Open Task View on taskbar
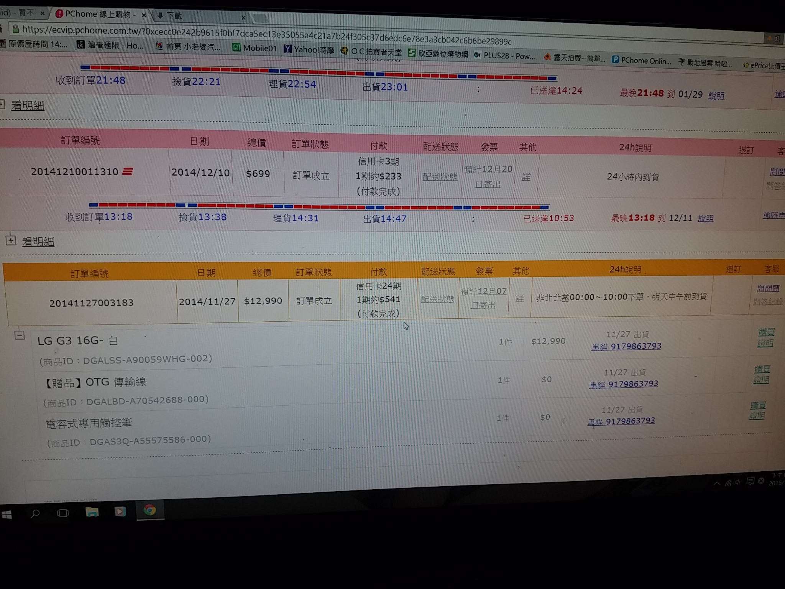Image resolution: width=785 pixels, height=589 pixels. [x=63, y=513]
